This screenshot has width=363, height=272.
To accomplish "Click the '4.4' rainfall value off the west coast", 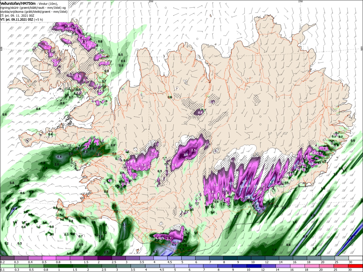I will tap(59, 157).
